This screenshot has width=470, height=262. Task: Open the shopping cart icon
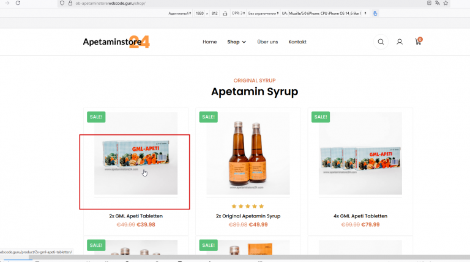point(418,42)
